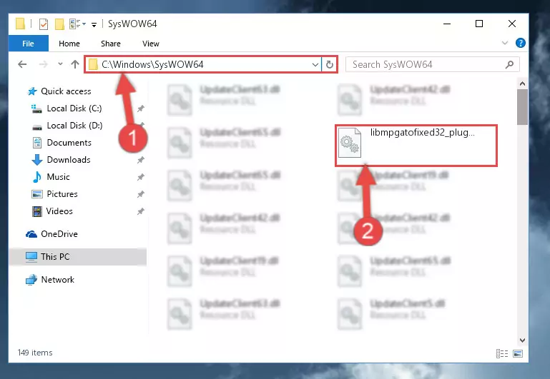The height and width of the screenshot is (379, 550).
Task: Open Music in the navigation pane
Action: (58, 177)
